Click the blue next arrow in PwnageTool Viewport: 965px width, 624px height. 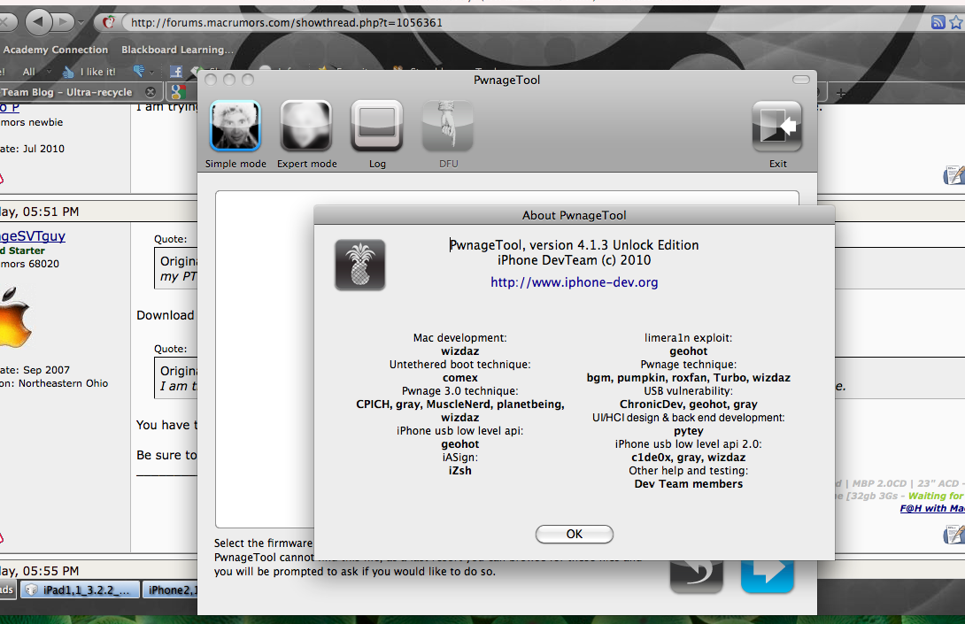point(768,576)
